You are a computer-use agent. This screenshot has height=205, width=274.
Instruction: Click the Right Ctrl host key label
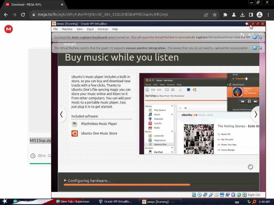coord(254,195)
